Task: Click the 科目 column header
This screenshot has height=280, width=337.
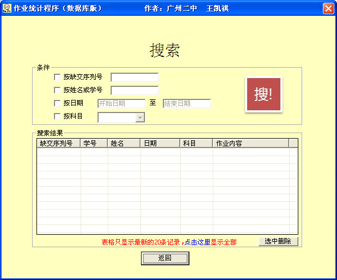Action: tap(196, 143)
